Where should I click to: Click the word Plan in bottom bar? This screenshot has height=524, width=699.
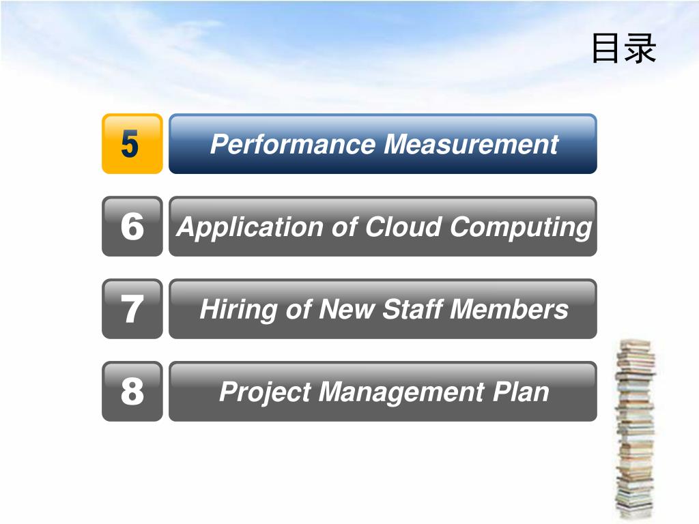tap(521, 392)
